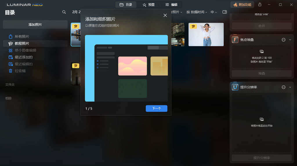Open the photos filter dropdown ending in 照片
The image size is (297, 166).
pos(176,12)
